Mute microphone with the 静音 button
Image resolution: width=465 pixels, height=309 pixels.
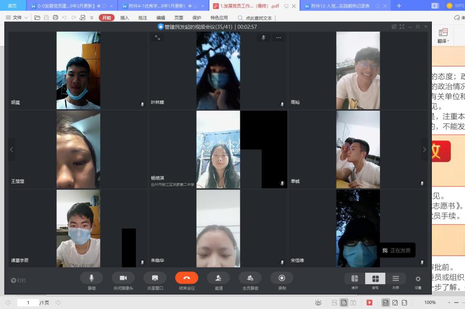(91, 278)
